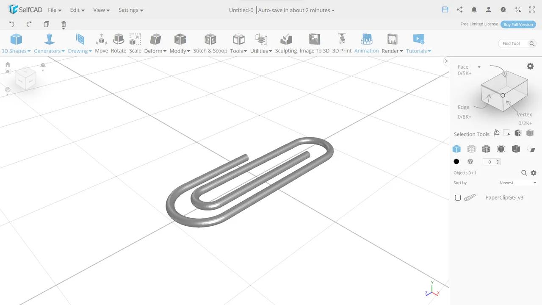Pick the black color swatch

coord(456,162)
